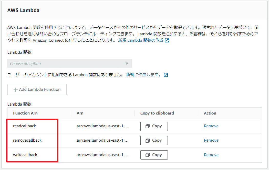Click plus icon on Add Lambda Function

(15, 90)
